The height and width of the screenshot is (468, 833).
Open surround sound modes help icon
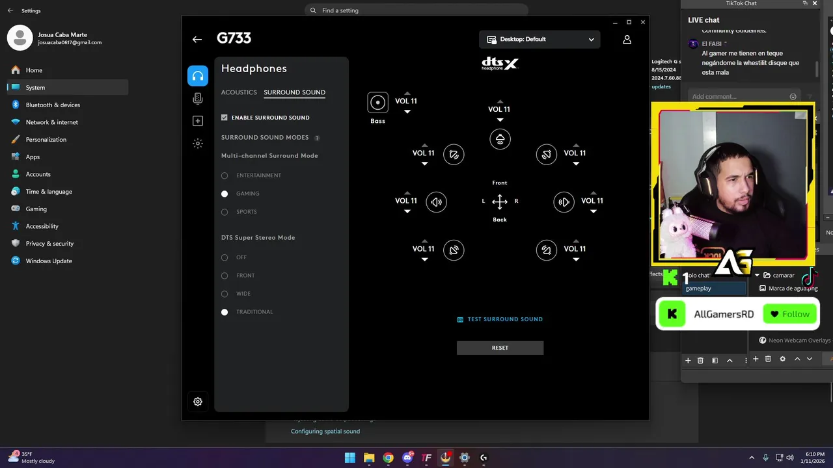317,138
